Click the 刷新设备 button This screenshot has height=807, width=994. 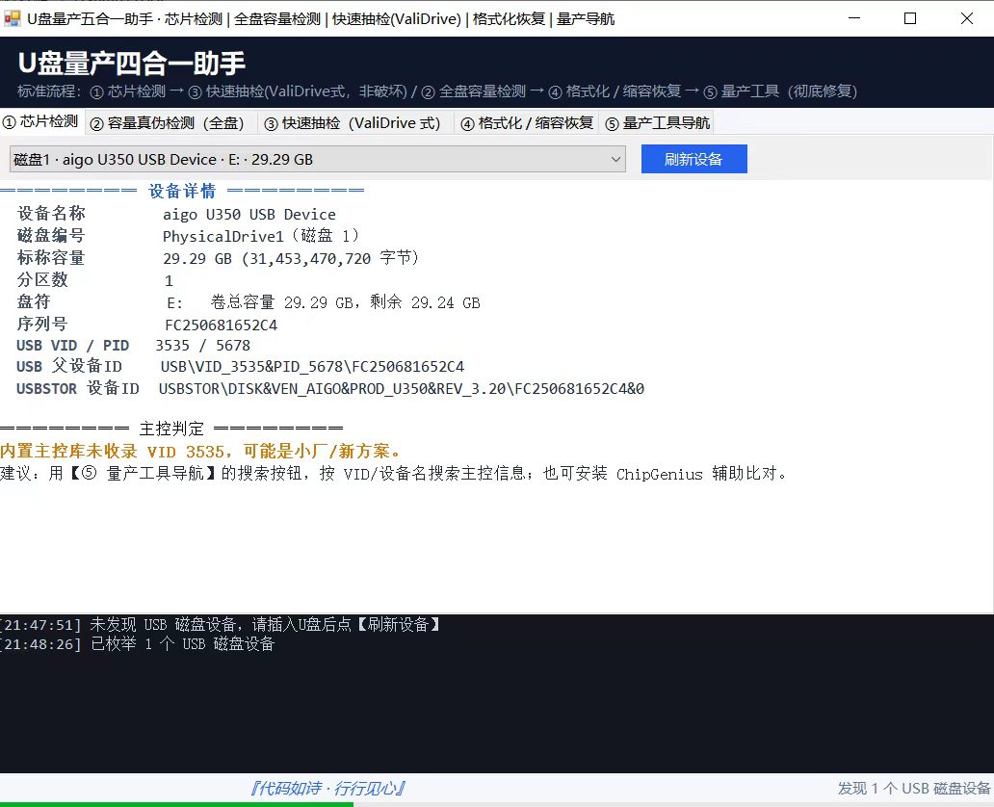pos(694,159)
